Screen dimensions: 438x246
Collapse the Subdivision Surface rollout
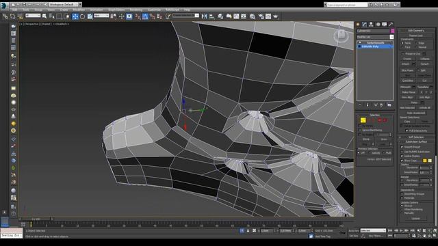416,141
